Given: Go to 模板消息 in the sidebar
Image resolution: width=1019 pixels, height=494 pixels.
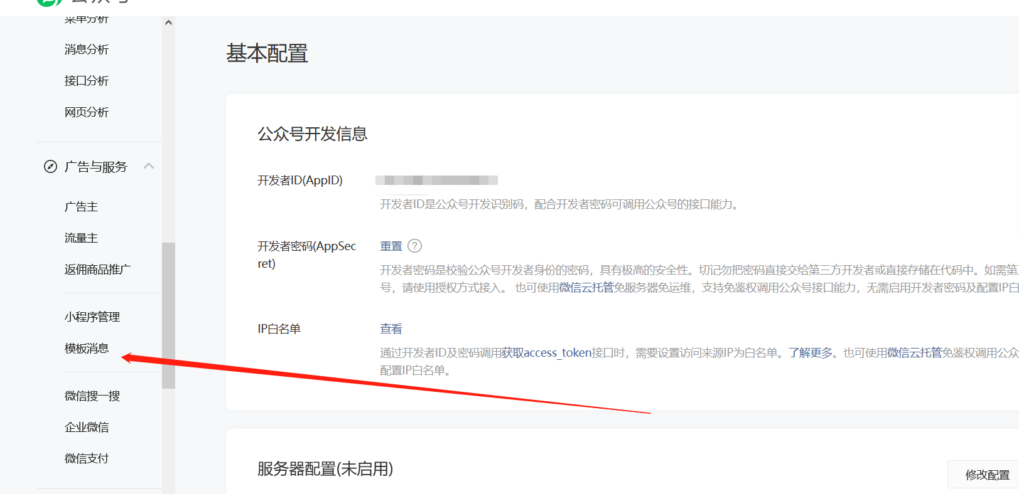Looking at the screenshot, I should click(x=87, y=349).
